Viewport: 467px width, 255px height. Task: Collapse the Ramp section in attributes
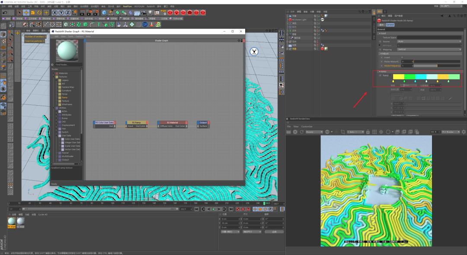click(381, 71)
